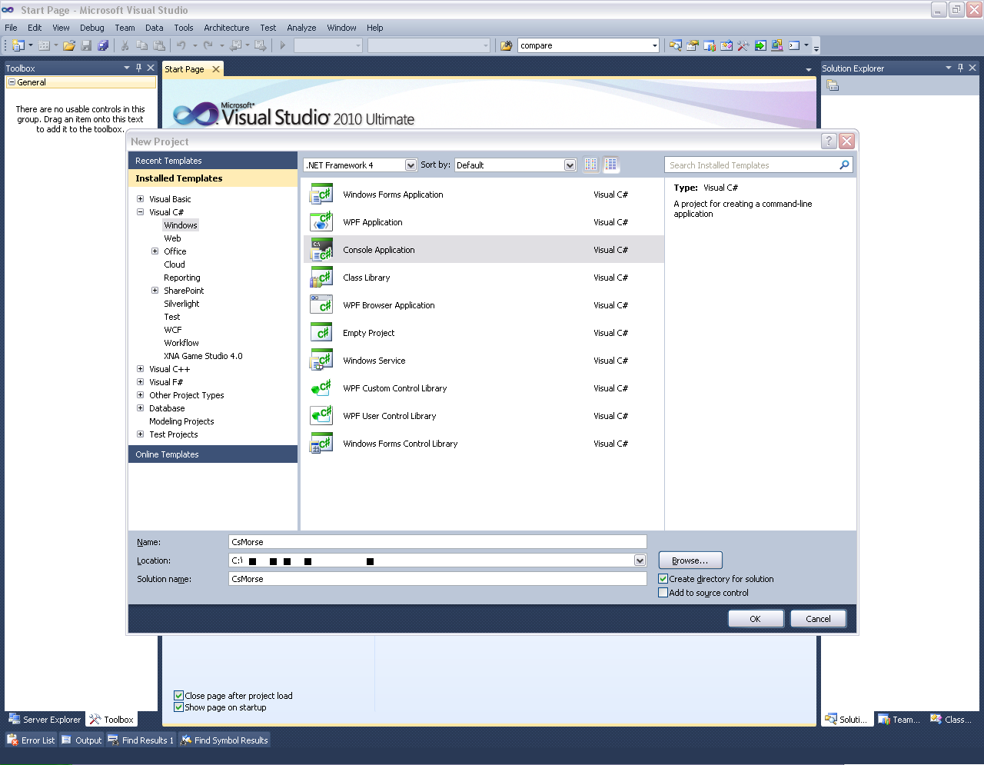Image resolution: width=984 pixels, height=765 pixels.
Task: Click the Browse... button
Action: click(x=690, y=560)
